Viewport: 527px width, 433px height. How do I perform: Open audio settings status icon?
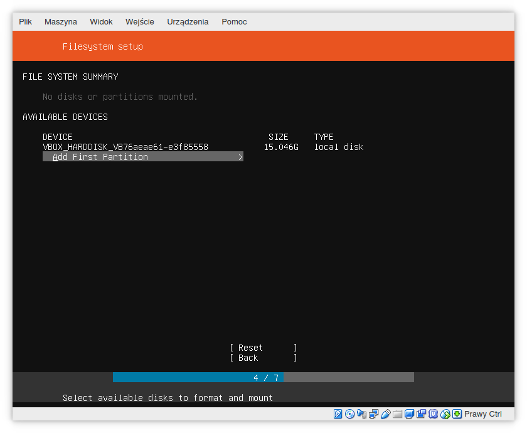coord(361,414)
